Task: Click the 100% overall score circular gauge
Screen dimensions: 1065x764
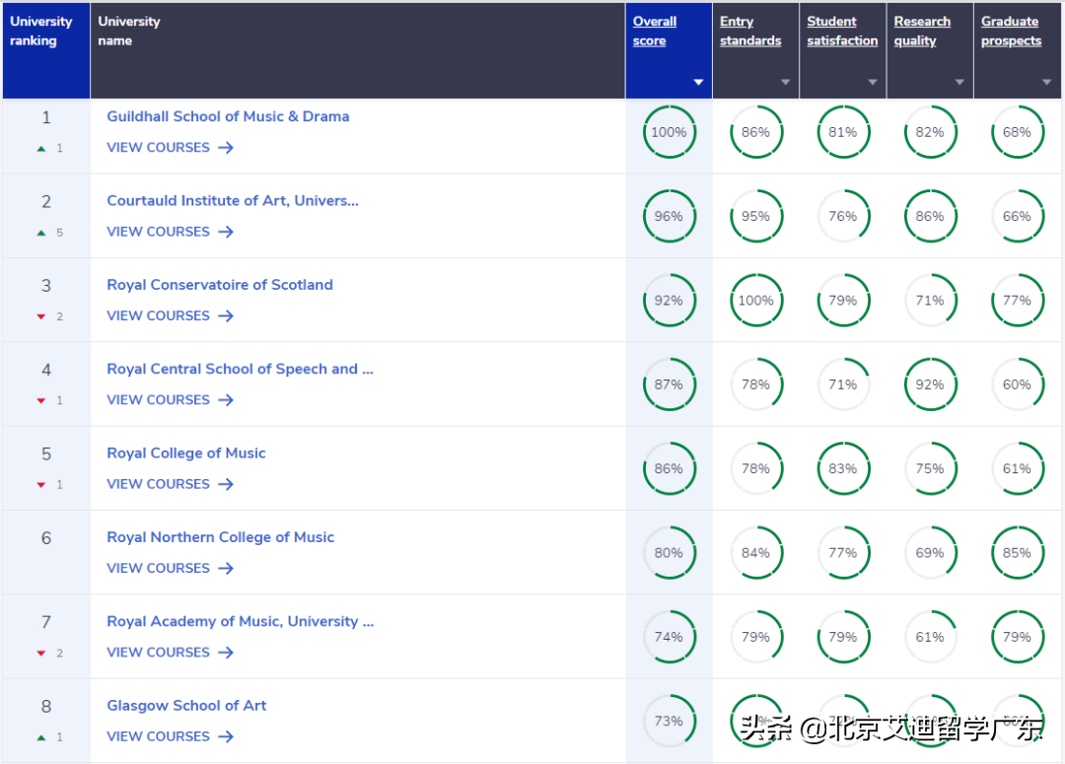Action: coord(670,131)
